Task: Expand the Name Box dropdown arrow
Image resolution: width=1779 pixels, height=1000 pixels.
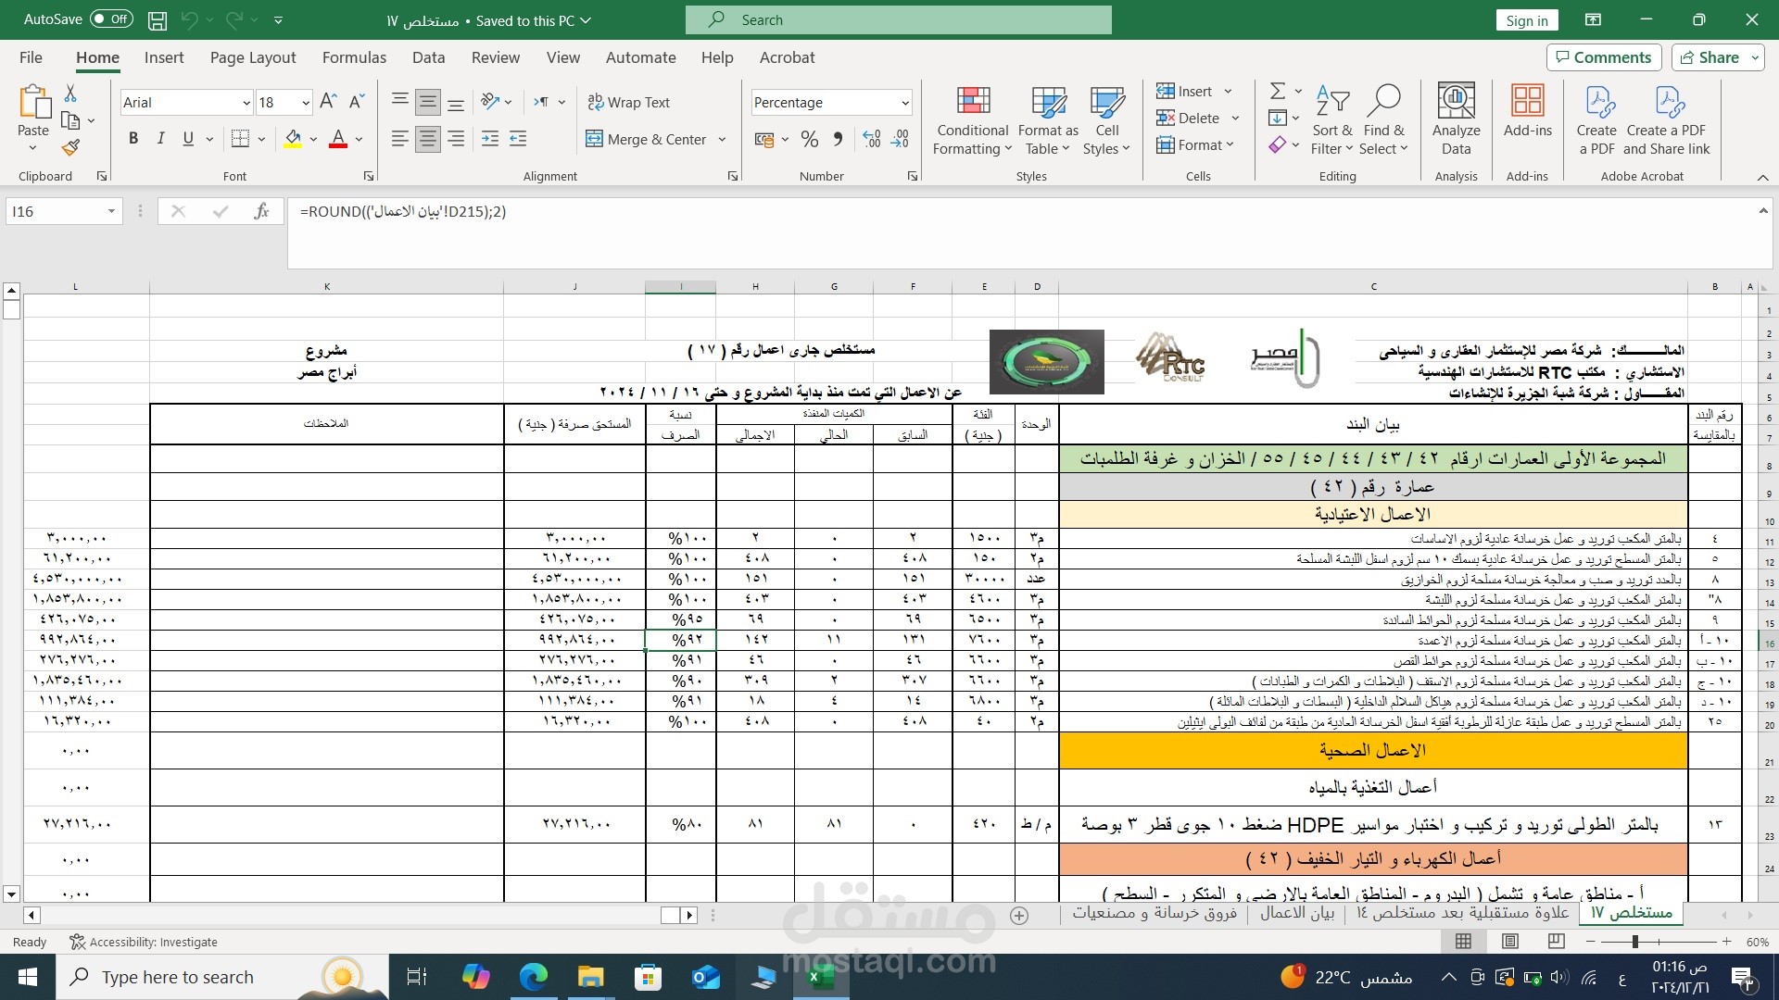Action: click(111, 211)
